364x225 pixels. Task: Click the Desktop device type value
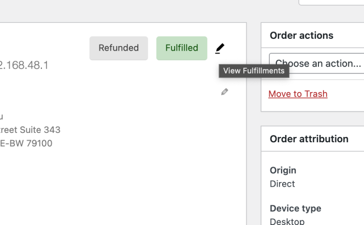(287, 221)
